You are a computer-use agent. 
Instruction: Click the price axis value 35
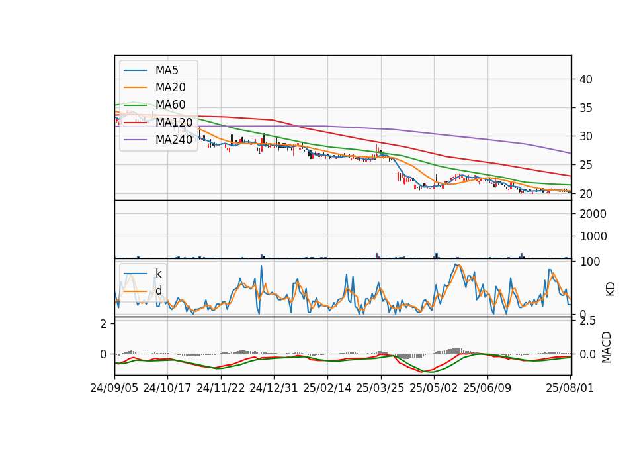pyautogui.click(x=585, y=108)
